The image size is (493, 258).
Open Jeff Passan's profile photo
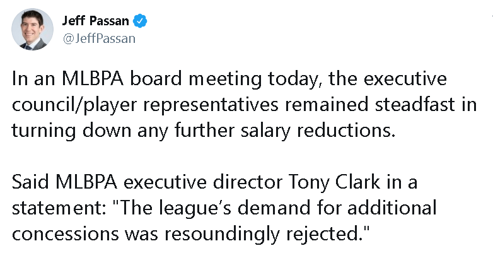(32, 30)
